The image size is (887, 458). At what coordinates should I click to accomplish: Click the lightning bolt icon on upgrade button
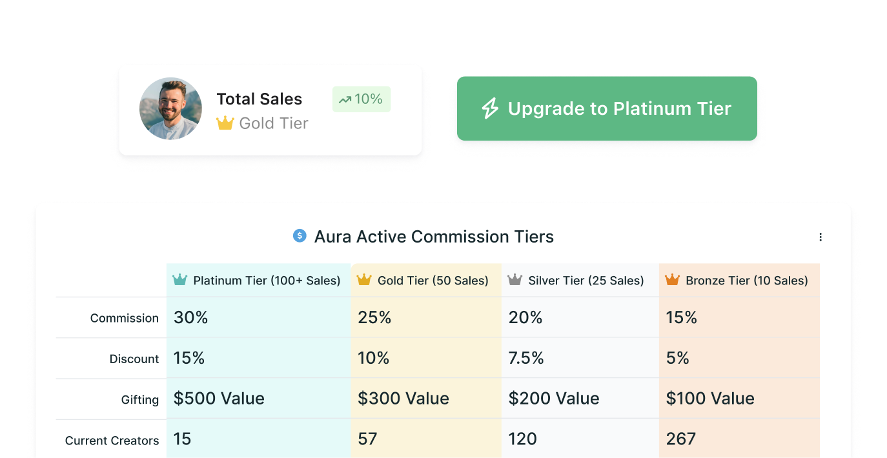pyautogui.click(x=491, y=108)
